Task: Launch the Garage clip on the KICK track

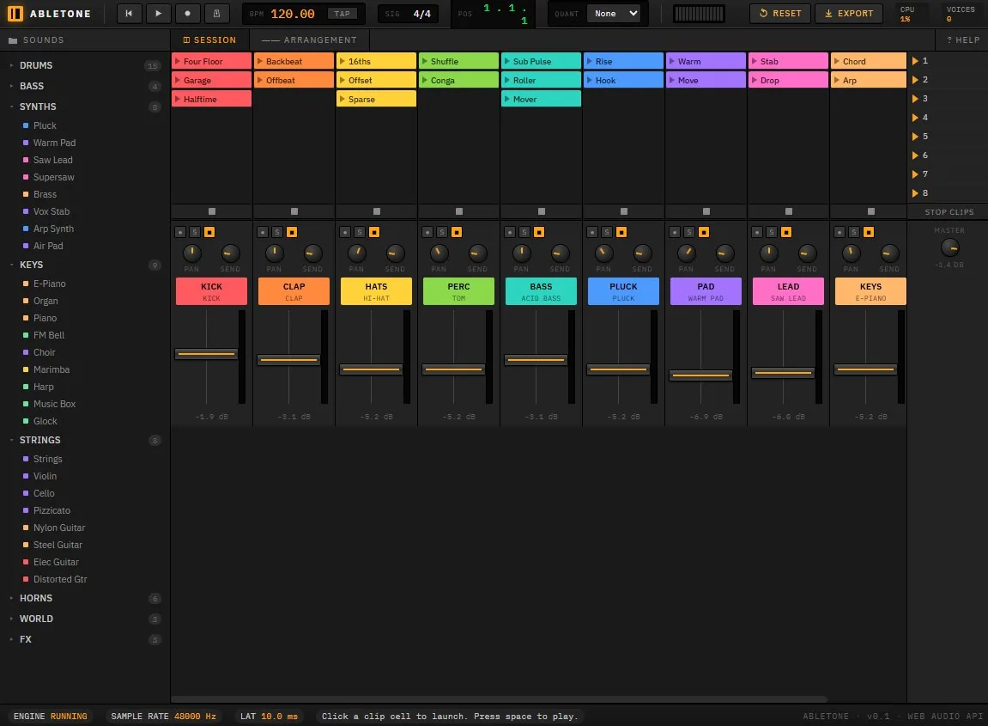Action: click(212, 80)
